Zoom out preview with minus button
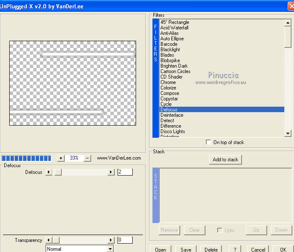This screenshot has height=252, width=294. (87, 158)
